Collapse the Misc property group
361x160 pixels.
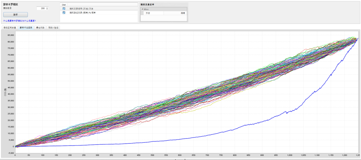click(142, 9)
